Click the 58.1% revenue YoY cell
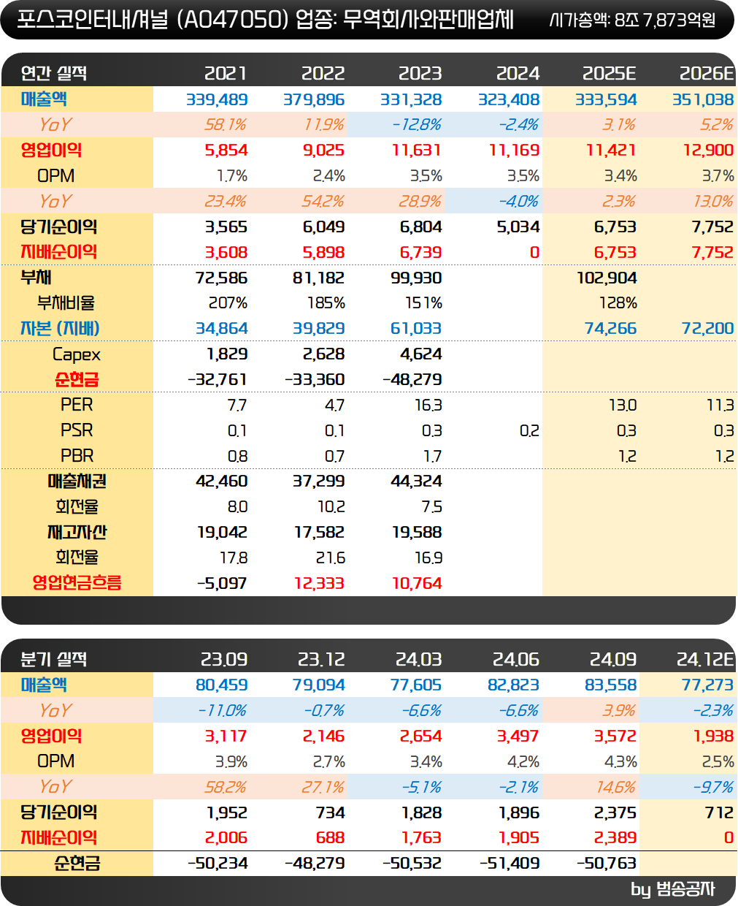 pos(226,125)
